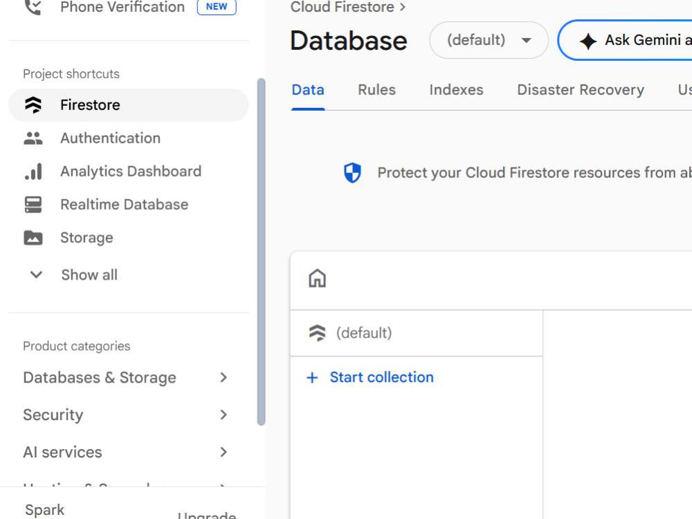Click the Firestore icon in shortcuts
This screenshot has height=519, width=692.
pos(33,105)
